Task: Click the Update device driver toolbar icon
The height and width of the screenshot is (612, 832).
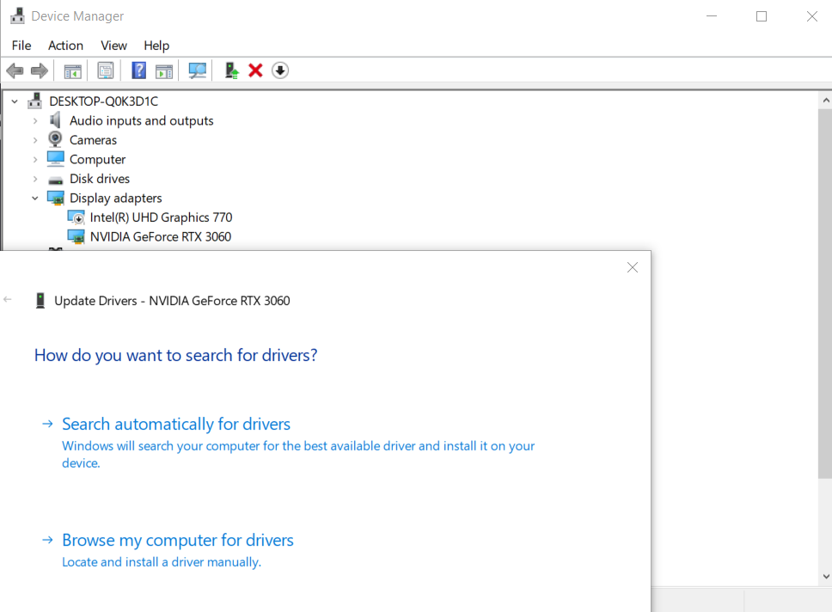Action: [x=231, y=70]
